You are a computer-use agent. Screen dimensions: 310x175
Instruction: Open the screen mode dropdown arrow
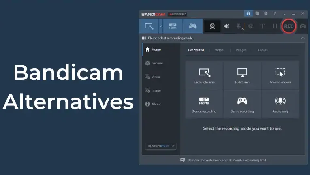click(160, 26)
